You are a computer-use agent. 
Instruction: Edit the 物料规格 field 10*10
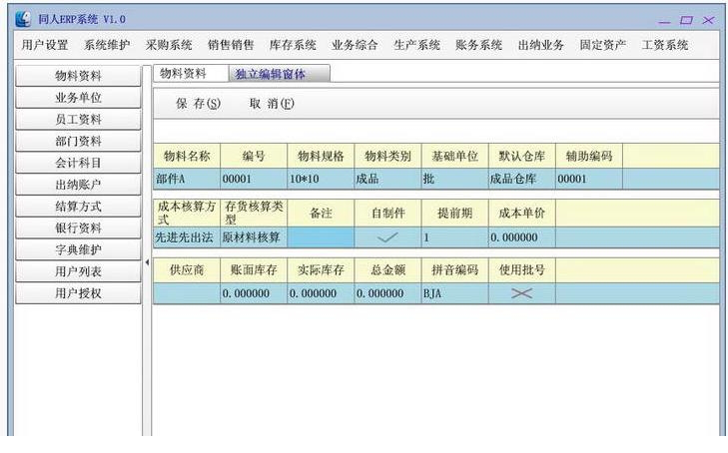click(x=321, y=179)
